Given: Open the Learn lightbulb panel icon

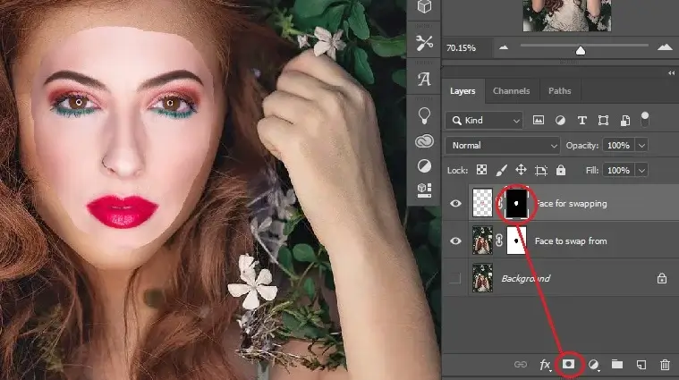Looking at the screenshot, I should pos(424,115).
